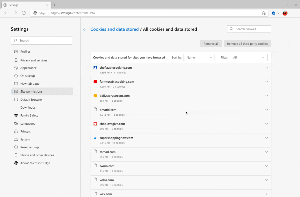Go back to Cookies and data stored arrow
The height and width of the screenshot is (197, 300).
[85, 29]
